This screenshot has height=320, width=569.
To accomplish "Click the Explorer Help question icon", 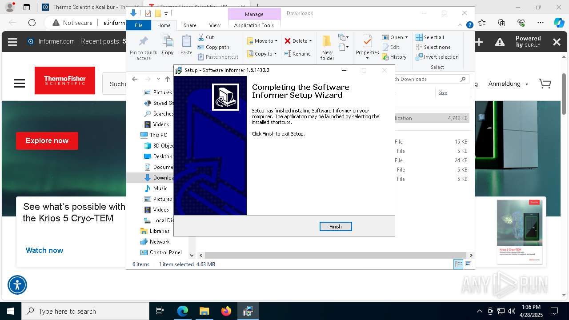I will pos(469,25).
